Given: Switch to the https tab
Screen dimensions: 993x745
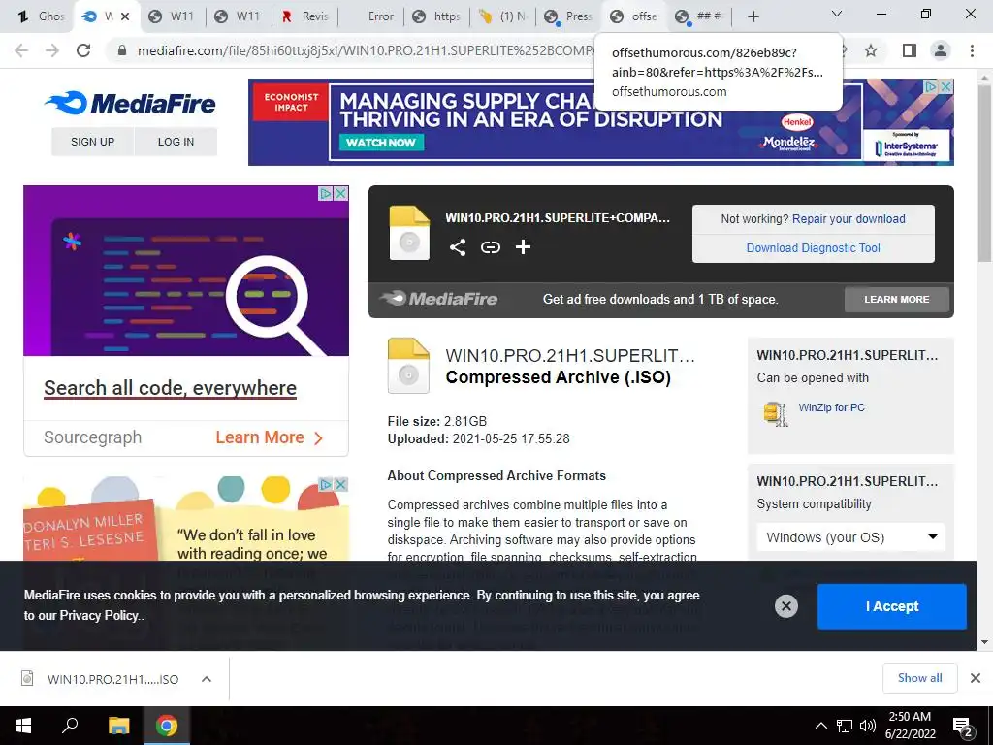Looking at the screenshot, I should click(438, 16).
